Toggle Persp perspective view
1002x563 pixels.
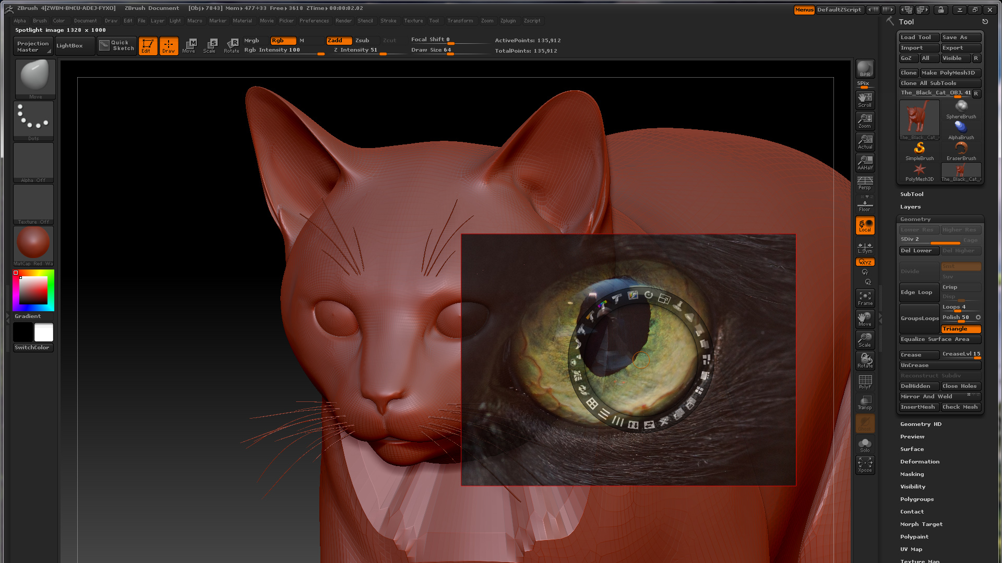click(x=865, y=183)
